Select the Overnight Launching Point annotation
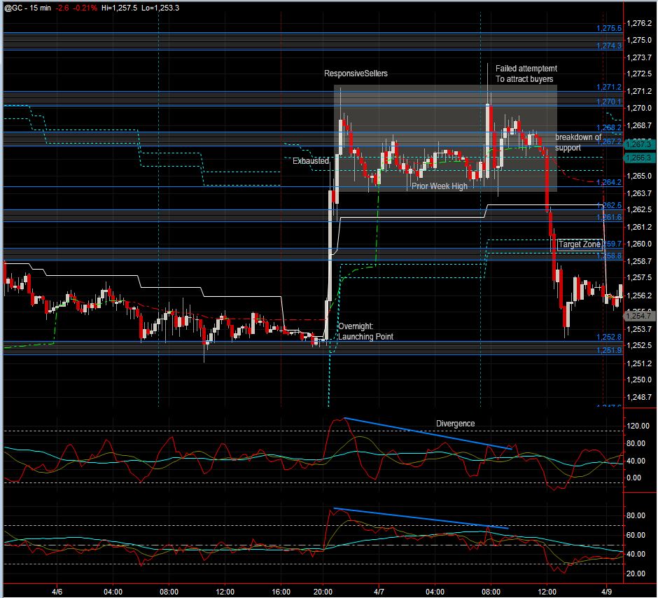 pyautogui.click(x=365, y=331)
